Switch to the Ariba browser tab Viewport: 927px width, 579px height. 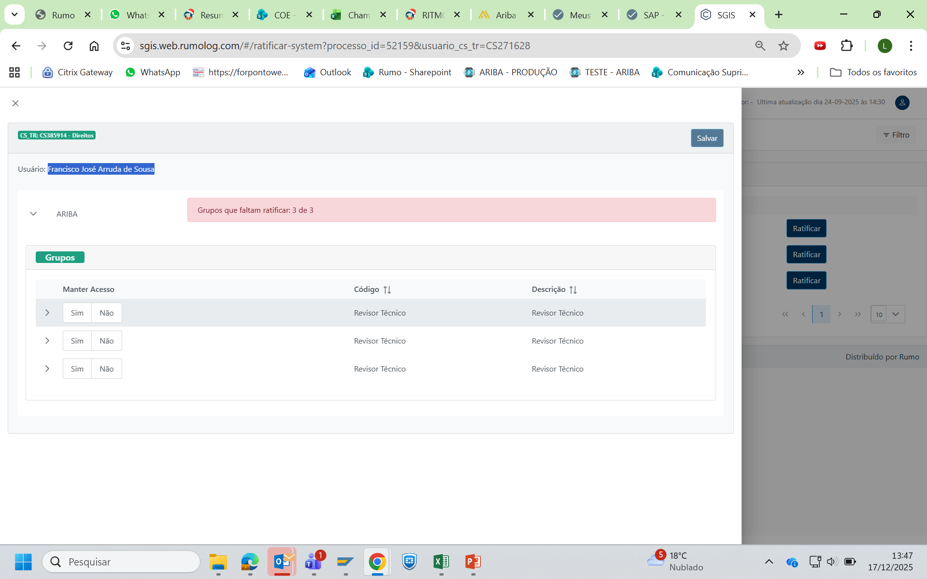point(506,15)
